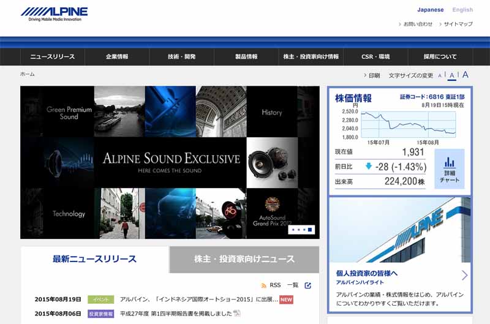
Task: Open the 平成27年度 第1四半期報告書 news item
Action: tap(176, 314)
